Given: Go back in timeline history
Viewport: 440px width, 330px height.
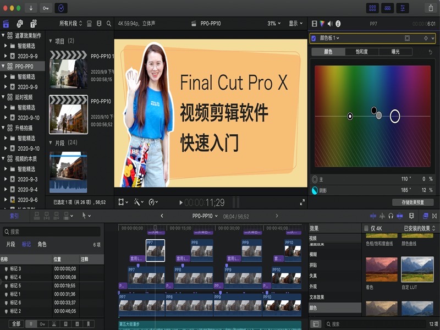Looking at the screenshot, I should click(162, 216).
